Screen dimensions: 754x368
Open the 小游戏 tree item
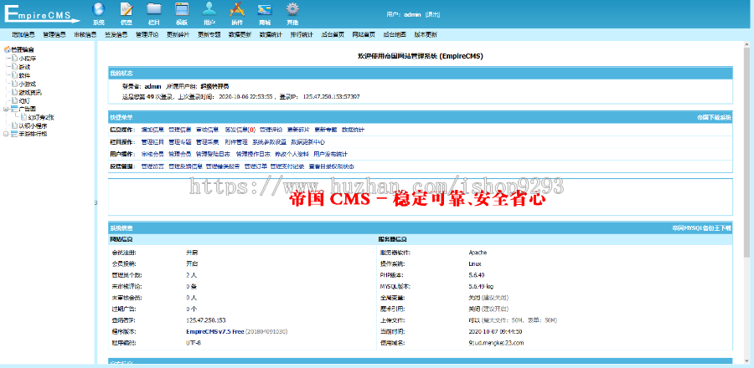click(28, 84)
